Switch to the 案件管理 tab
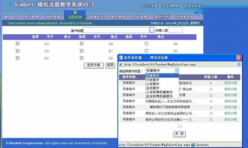Viewport: 248px width, 148px height. (x=118, y=17)
